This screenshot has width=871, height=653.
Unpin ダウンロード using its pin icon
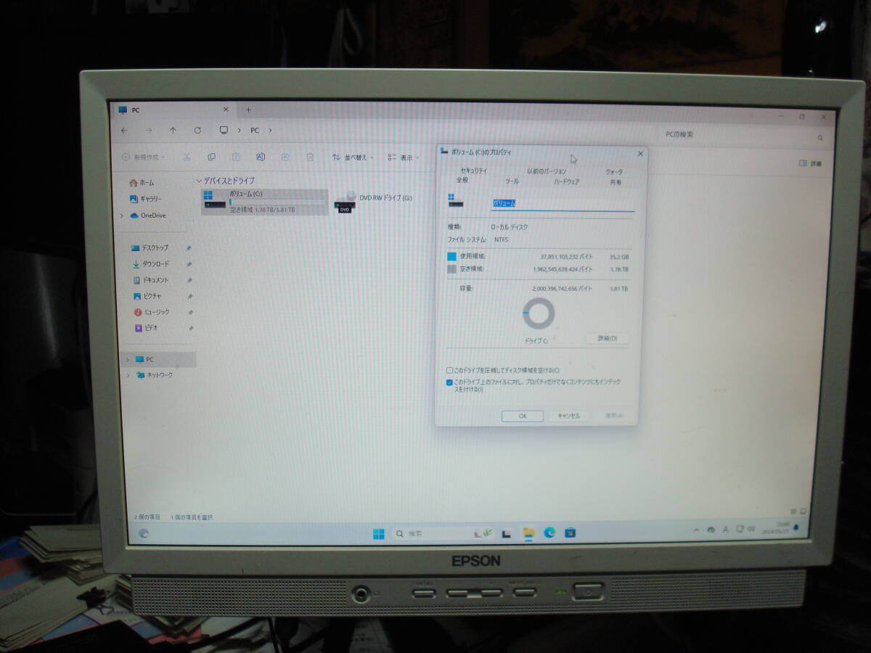point(189,264)
